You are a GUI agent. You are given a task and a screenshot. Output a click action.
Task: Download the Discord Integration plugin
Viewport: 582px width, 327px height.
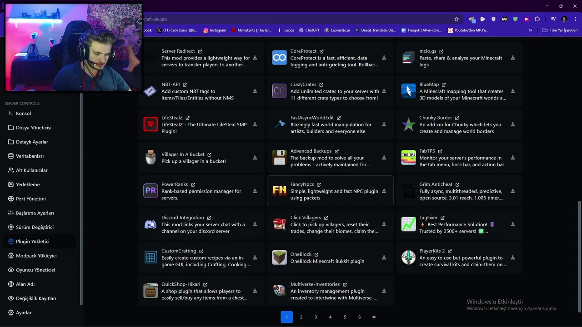[255, 224]
